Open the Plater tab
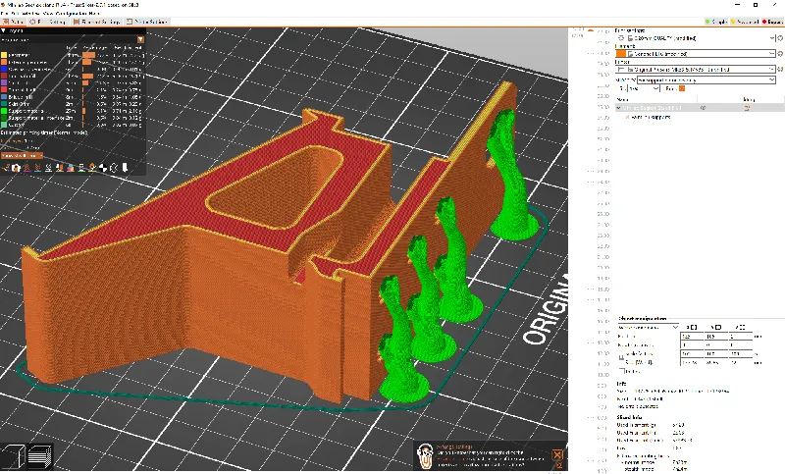The height and width of the screenshot is (474, 785). click(14, 22)
